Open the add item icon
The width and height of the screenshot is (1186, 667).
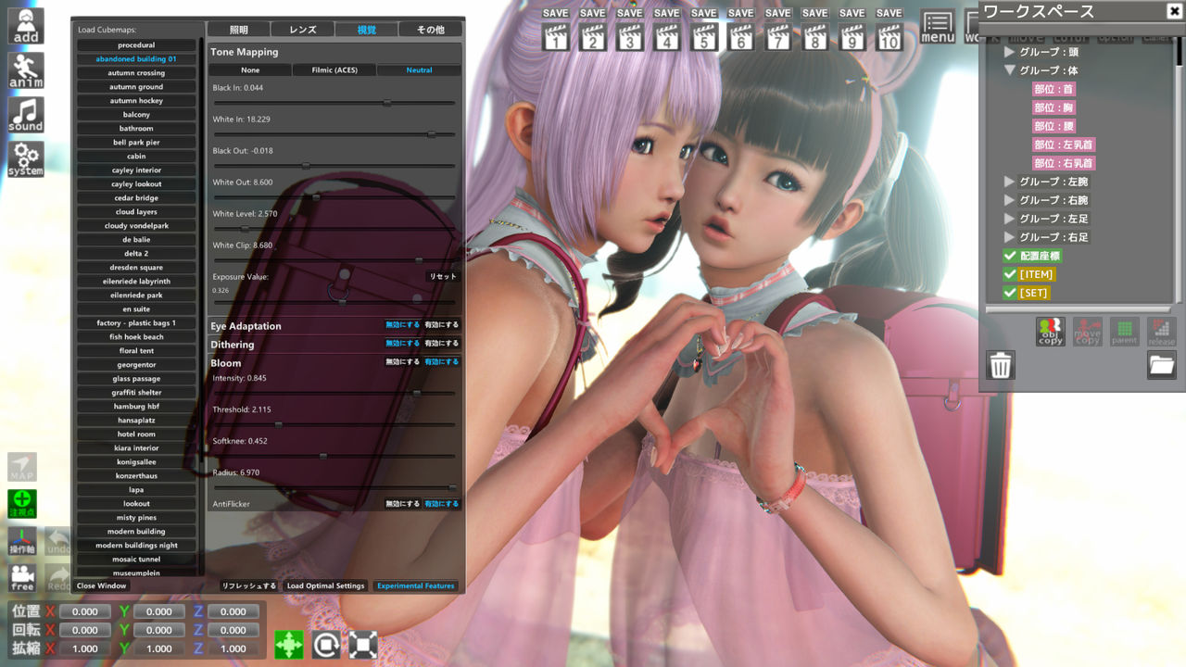pos(26,26)
